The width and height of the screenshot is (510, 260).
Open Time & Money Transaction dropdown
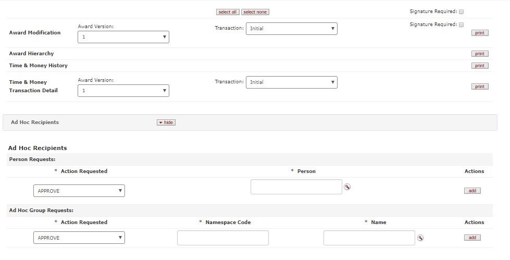(x=291, y=82)
